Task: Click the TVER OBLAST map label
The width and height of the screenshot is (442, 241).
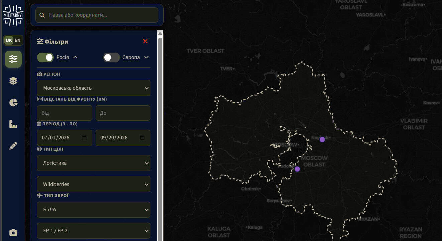Action: pyautogui.click(x=205, y=51)
